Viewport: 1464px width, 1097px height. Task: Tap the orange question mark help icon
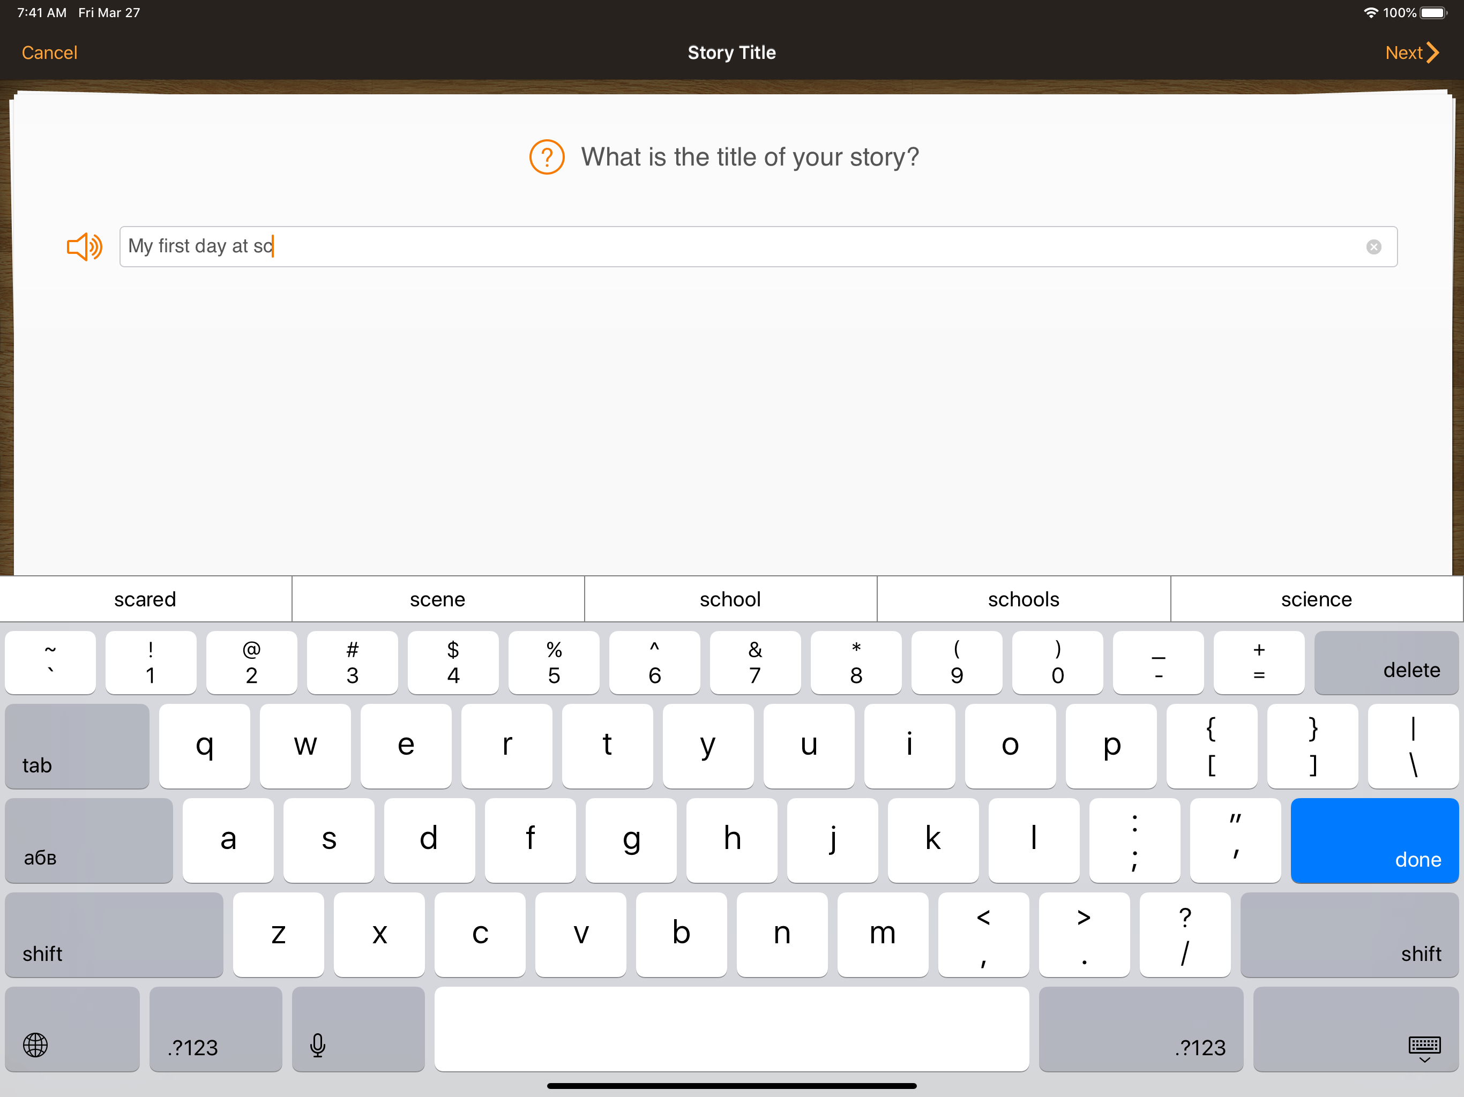(x=547, y=157)
